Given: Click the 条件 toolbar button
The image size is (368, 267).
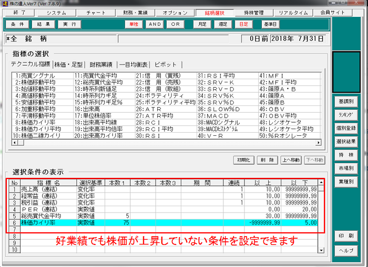Looking at the screenshot, I should click(x=17, y=24).
